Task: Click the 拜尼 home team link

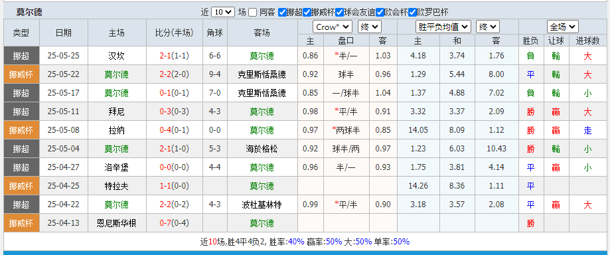Action: [116, 112]
